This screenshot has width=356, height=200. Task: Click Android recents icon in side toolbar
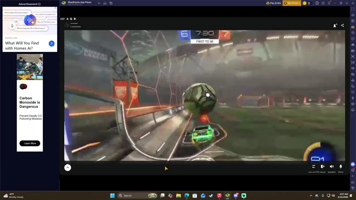353,188
